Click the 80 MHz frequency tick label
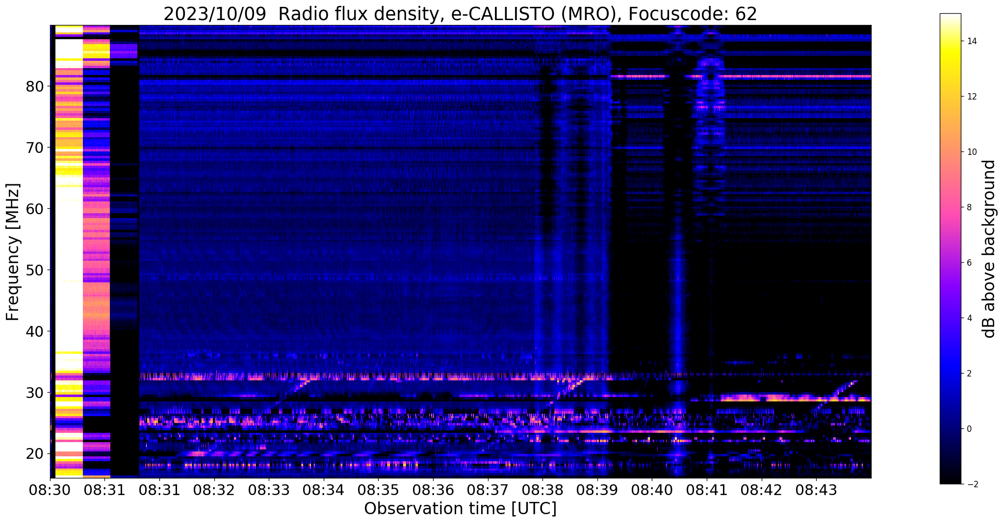The image size is (1004, 523). point(35,86)
